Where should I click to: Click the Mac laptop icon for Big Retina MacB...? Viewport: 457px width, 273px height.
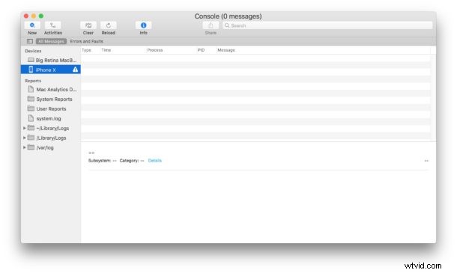pos(31,60)
